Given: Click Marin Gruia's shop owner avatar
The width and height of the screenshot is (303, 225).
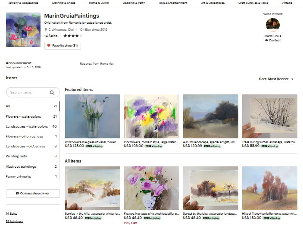Looking at the screenshot, I should coord(272,25).
